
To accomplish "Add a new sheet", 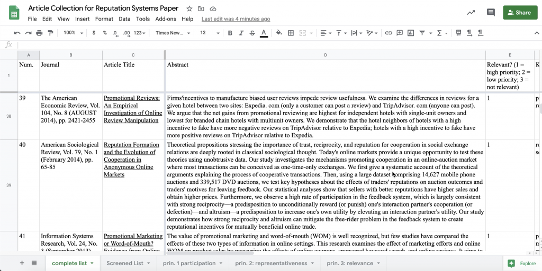I will pyautogui.click(x=22, y=263).
